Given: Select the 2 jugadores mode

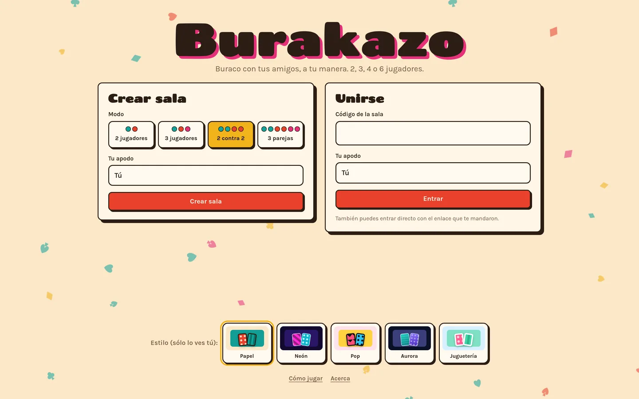Looking at the screenshot, I should pyautogui.click(x=131, y=134).
